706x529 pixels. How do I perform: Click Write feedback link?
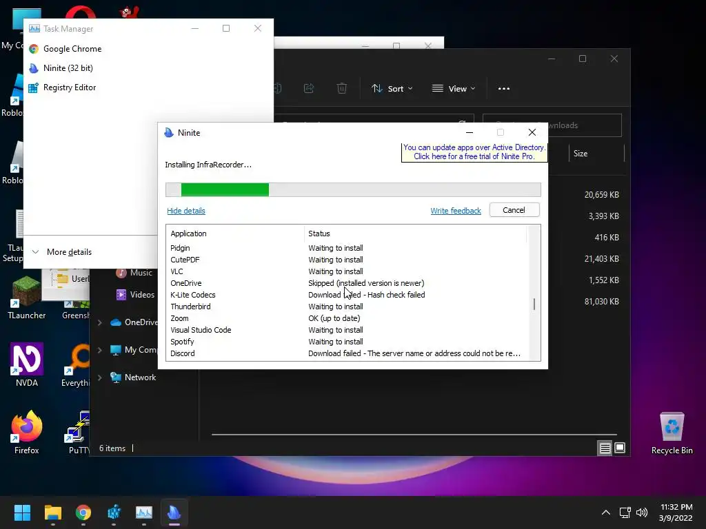click(x=456, y=211)
